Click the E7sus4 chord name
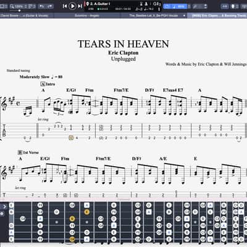The width and height of the screenshot is (247, 247). [170, 90]
